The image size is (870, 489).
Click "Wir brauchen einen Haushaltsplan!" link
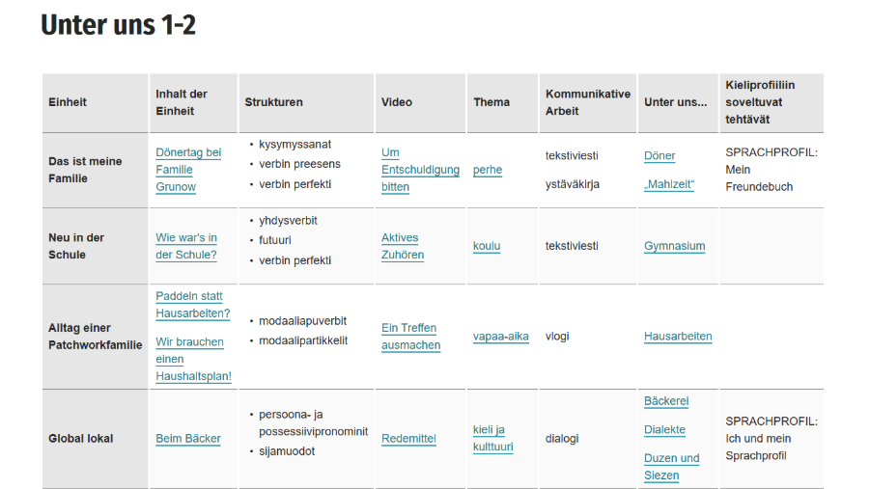193,359
